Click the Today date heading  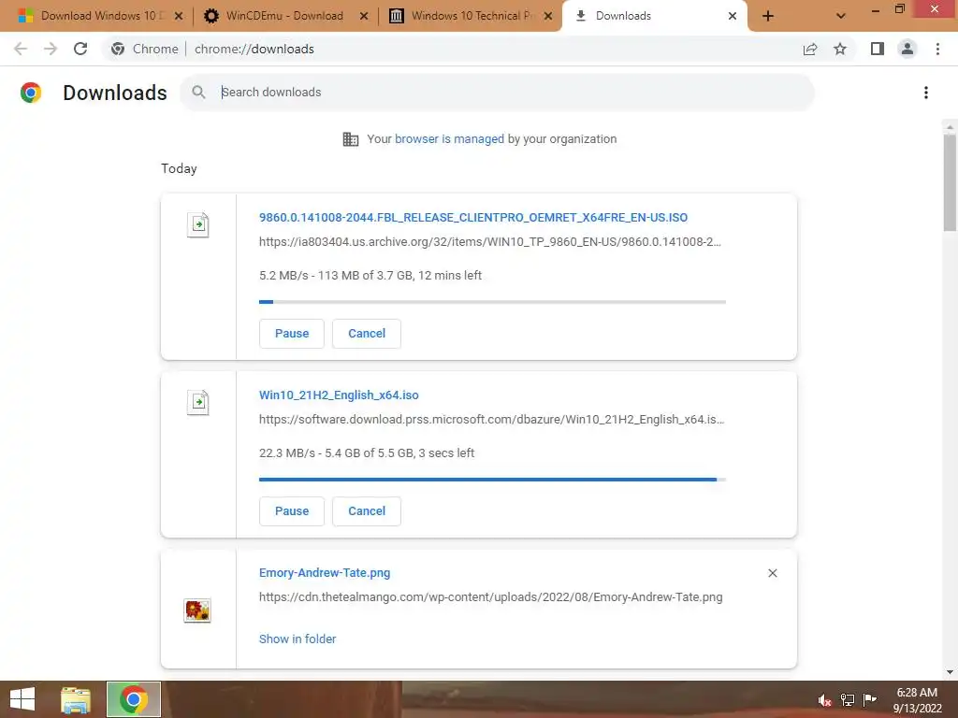[179, 168]
